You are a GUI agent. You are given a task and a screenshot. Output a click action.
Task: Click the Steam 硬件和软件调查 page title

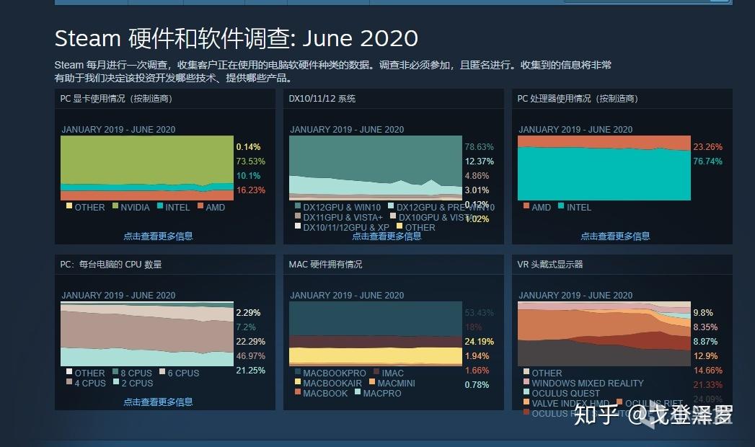pyautogui.click(x=237, y=38)
